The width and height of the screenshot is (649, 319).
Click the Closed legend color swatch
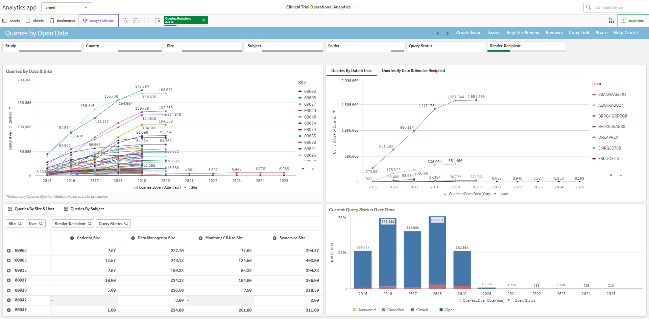pyautogui.click(x=412, y=310)
